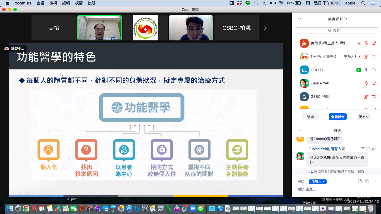Toggle microphone mute for Eunice Yeh
This screenshot has width=381, height=214.
click(366, 83)
